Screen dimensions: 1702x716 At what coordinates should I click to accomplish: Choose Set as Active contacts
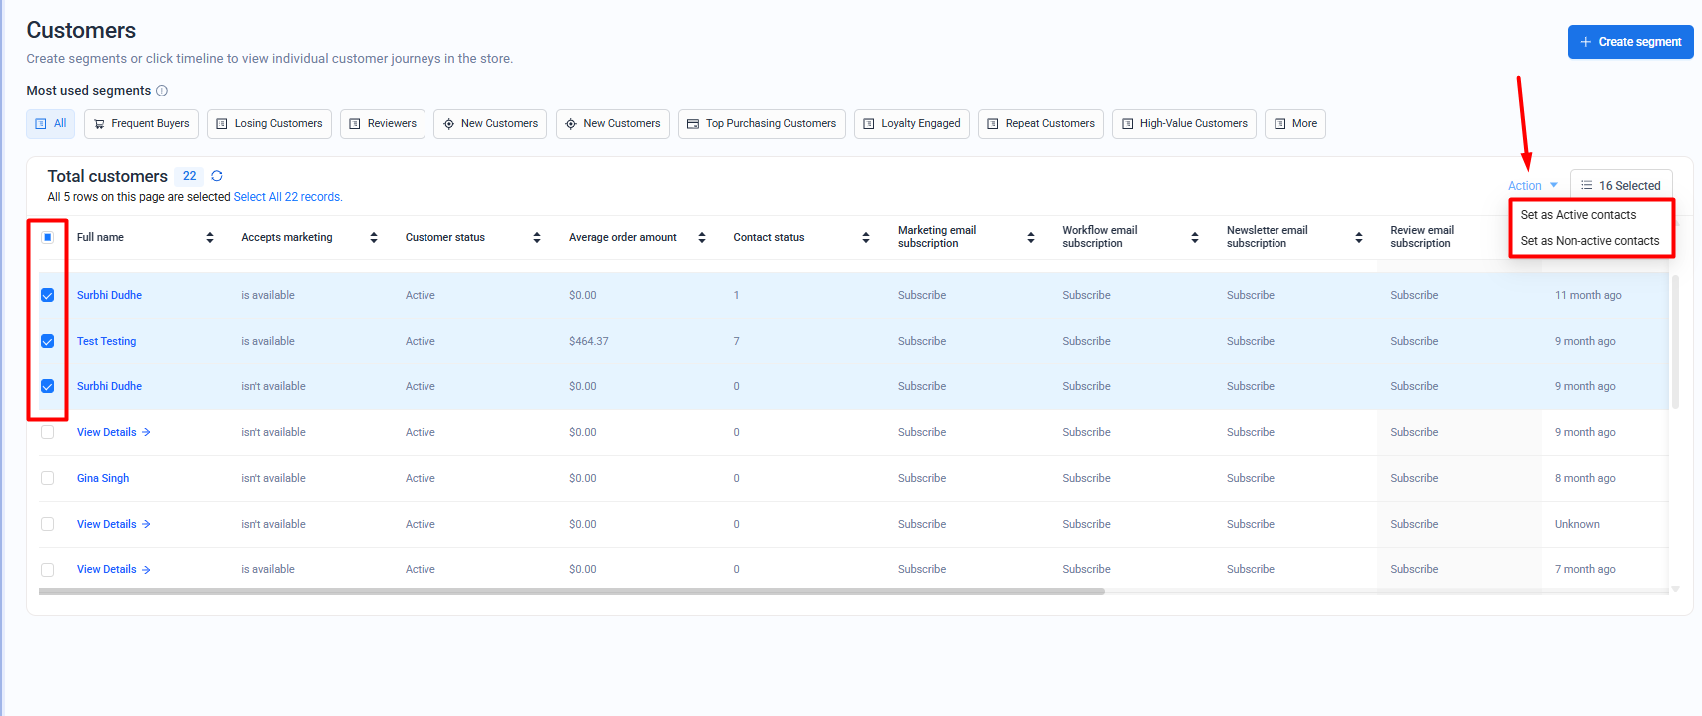1578,215
